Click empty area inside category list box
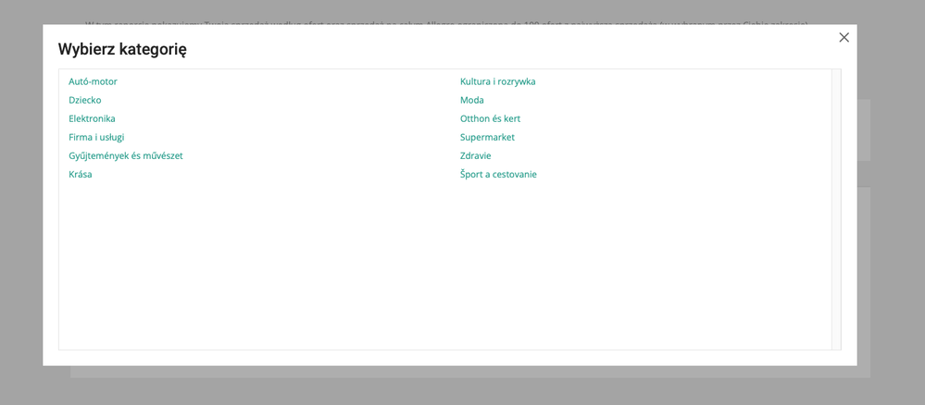Screen dimensions: 925x405 point(444,268)
